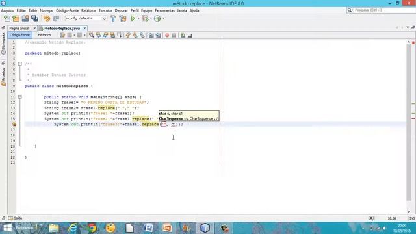Open the Janela menu

pos(182,10)
